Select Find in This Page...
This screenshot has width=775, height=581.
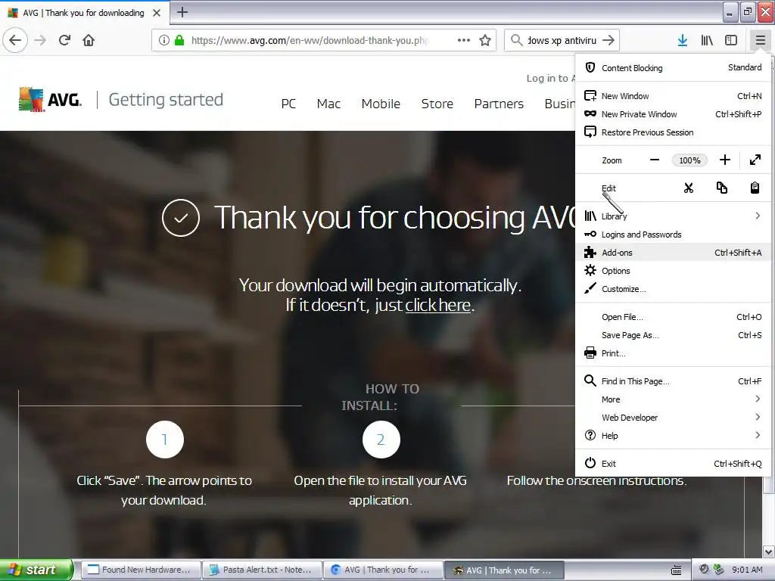tap(673, 381)
